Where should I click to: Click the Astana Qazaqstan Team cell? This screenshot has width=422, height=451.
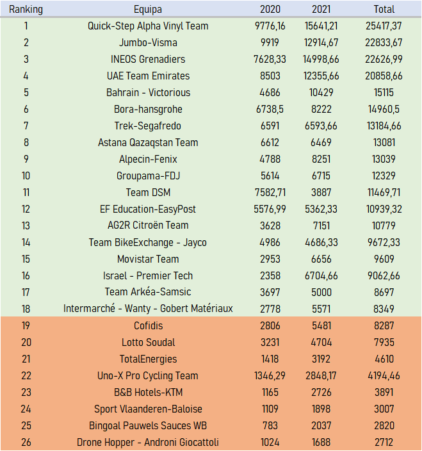(148, 143)
